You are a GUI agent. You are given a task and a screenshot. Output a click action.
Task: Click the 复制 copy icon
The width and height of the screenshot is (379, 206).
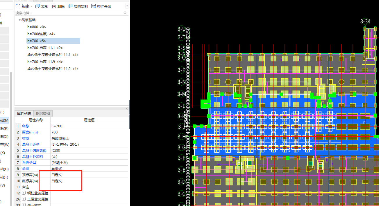[x=38, y=6]
